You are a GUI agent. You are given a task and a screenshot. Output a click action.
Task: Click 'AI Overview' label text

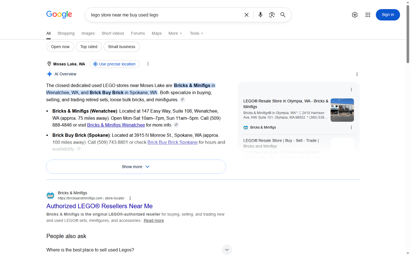tap(65, 74)
